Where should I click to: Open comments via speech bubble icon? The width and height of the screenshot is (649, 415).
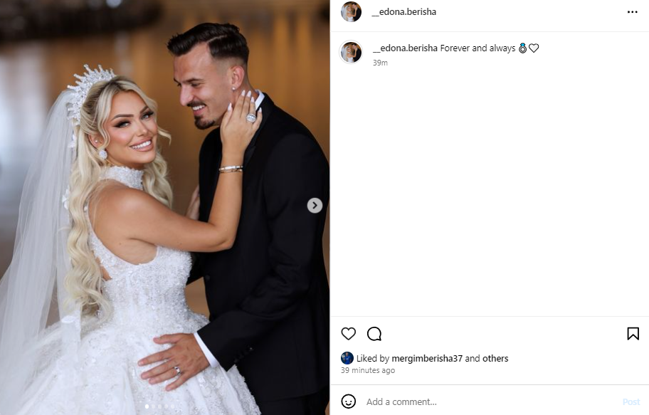pos(374,333)
